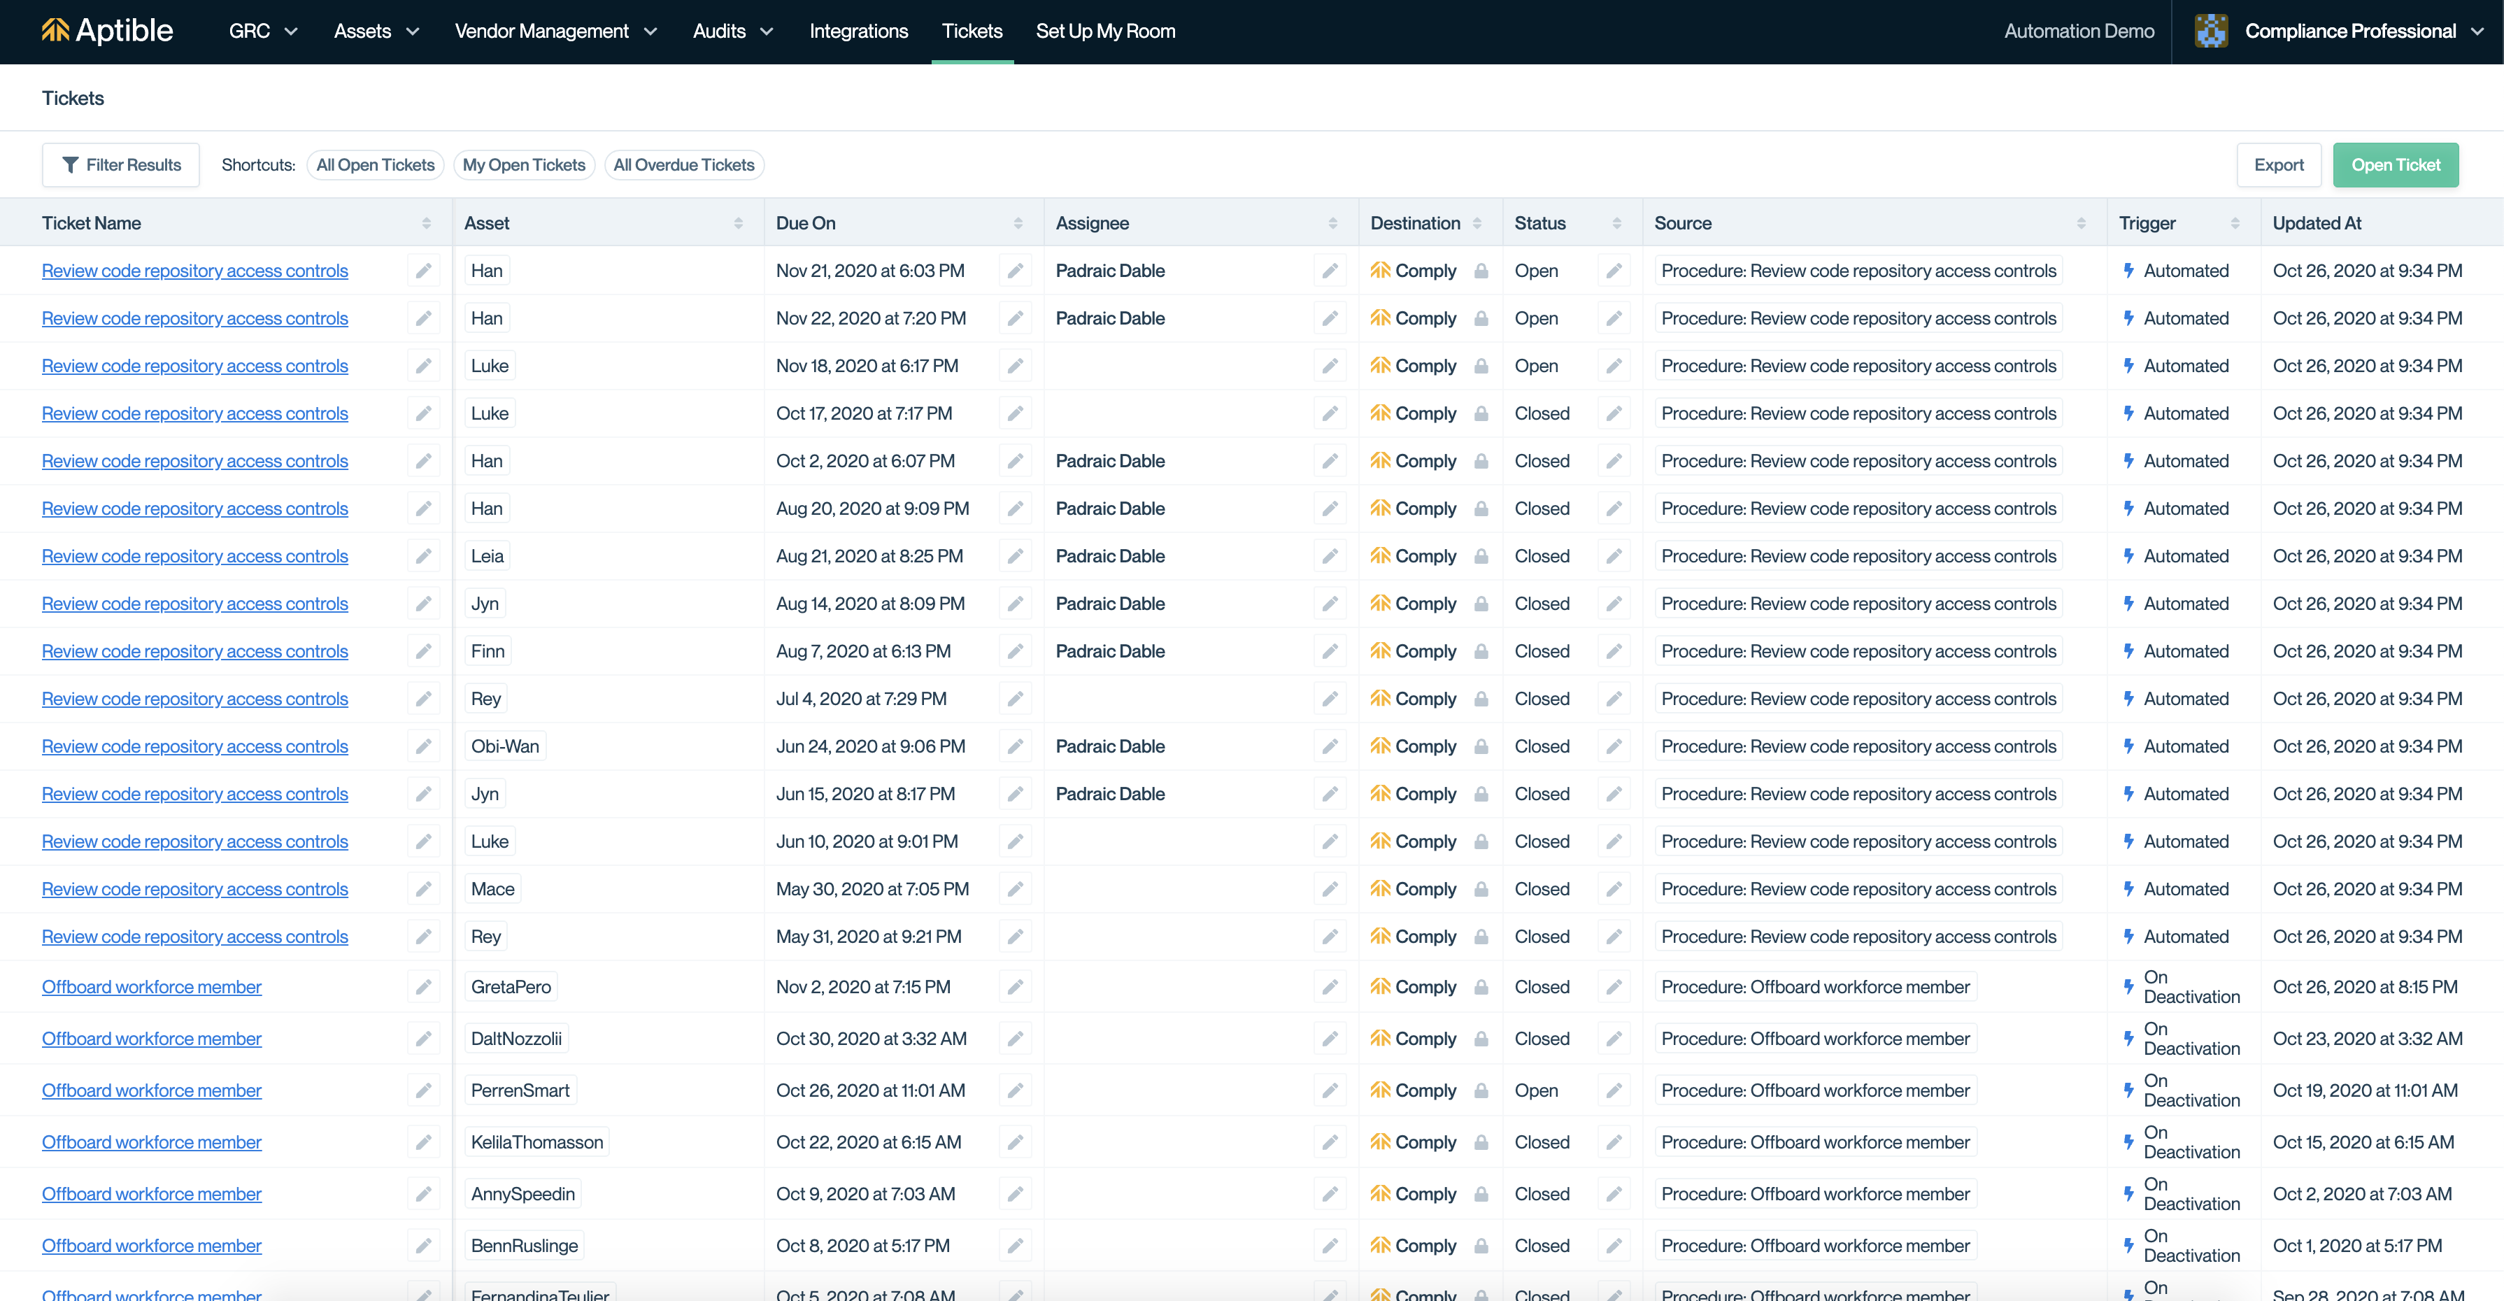Click the green Open Ticket button
The width and height of the screenshot is (2504, 1301).
2395,164
